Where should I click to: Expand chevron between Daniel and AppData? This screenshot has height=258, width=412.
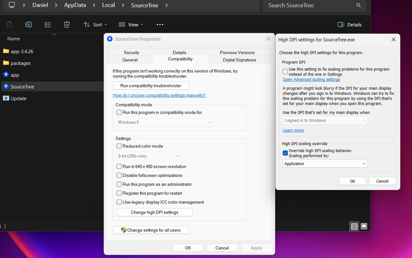coord(56,5)
